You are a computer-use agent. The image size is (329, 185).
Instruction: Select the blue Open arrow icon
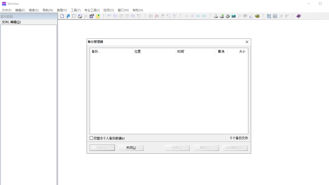click(x=68, y=16)
